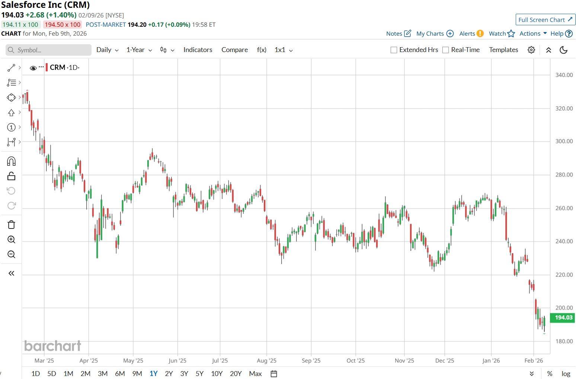The height and width of the screenshot is (379, 576).
Task: Open the calendar date range picker
Action: (274, 374)
